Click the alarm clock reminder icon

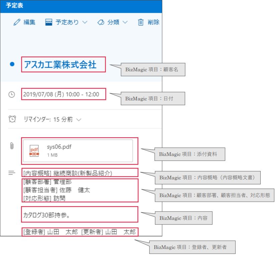click(12, 119)
